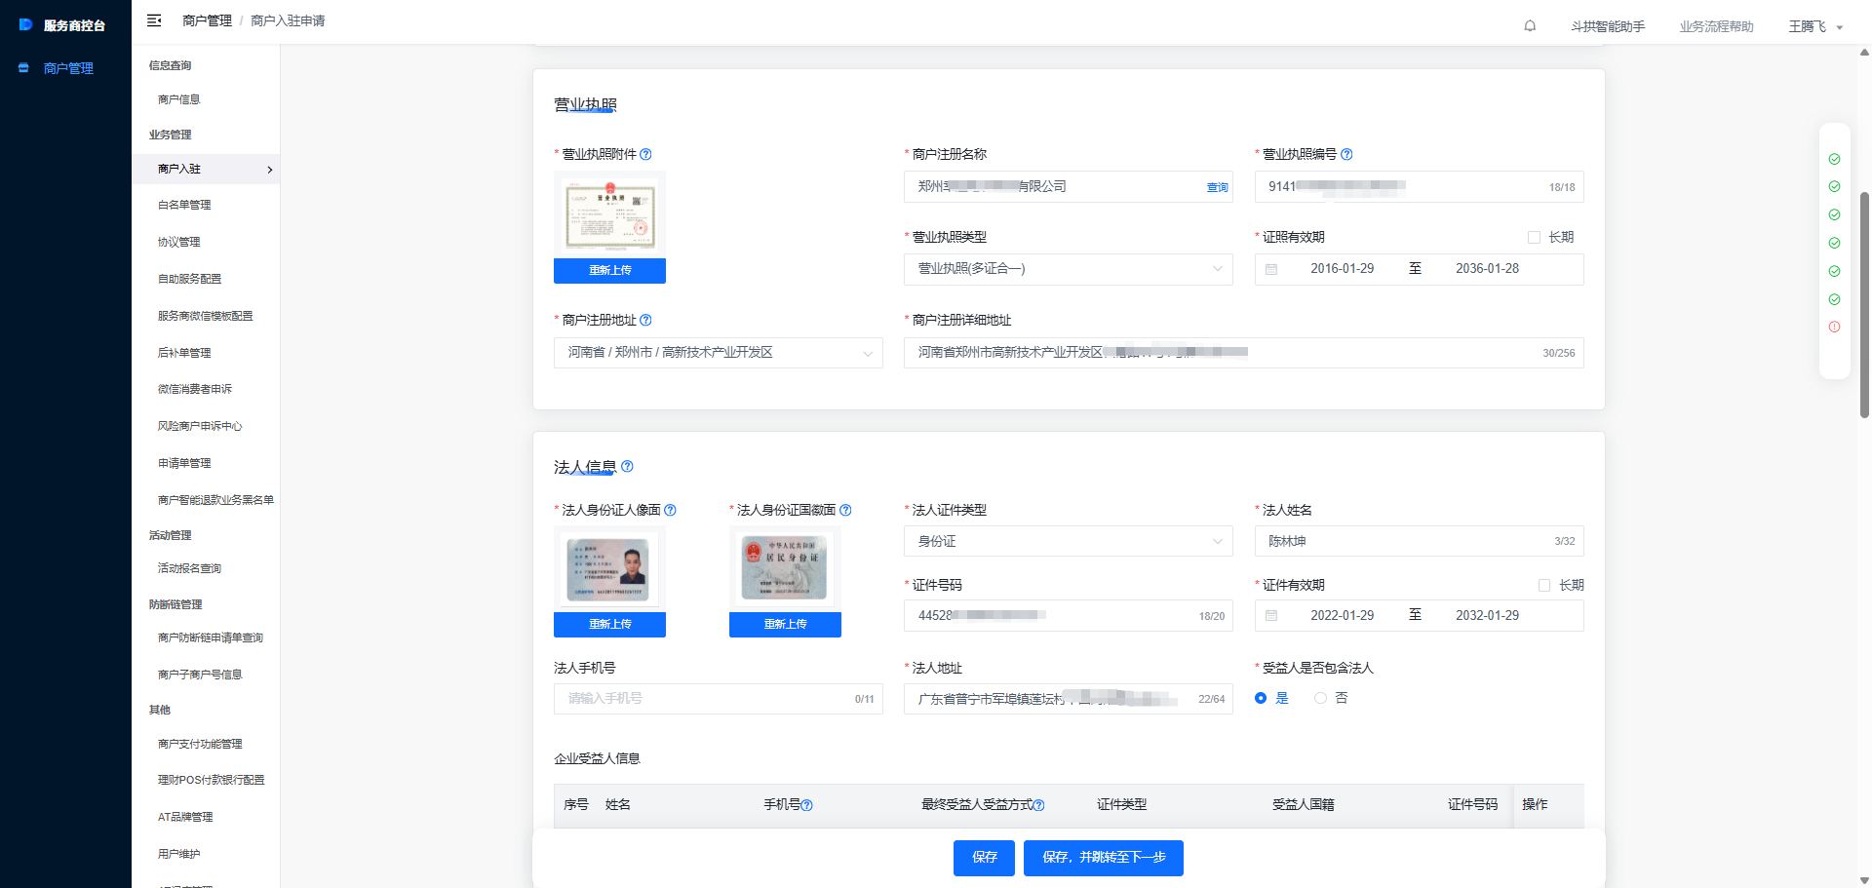The height and width of the screenshot is (888, 1872).
Task: Open the 法人证件类型 dropdown
Action: click(x=1068, y=541)
